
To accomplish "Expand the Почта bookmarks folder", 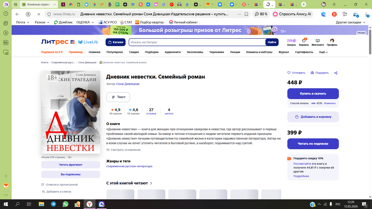I will (23, 22).
